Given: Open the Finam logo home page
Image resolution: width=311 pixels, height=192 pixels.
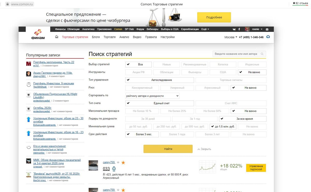Looking at the screenshot, I should pos(38,34).
